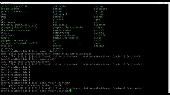The width and height of the screenshot is (170, 95).
Task: Click on 'zipgrep' entry
Action: pyautogui.click(x=99, y=27)
